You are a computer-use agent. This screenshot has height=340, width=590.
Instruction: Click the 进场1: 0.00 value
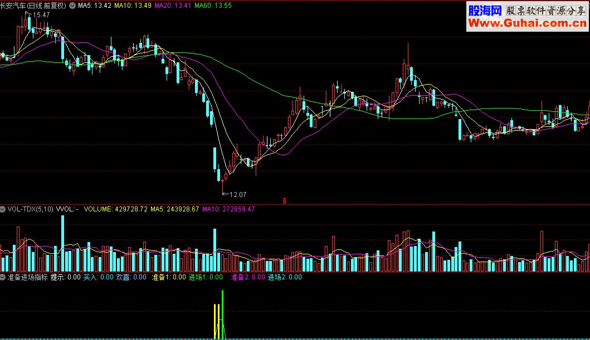tap(206, 277)
